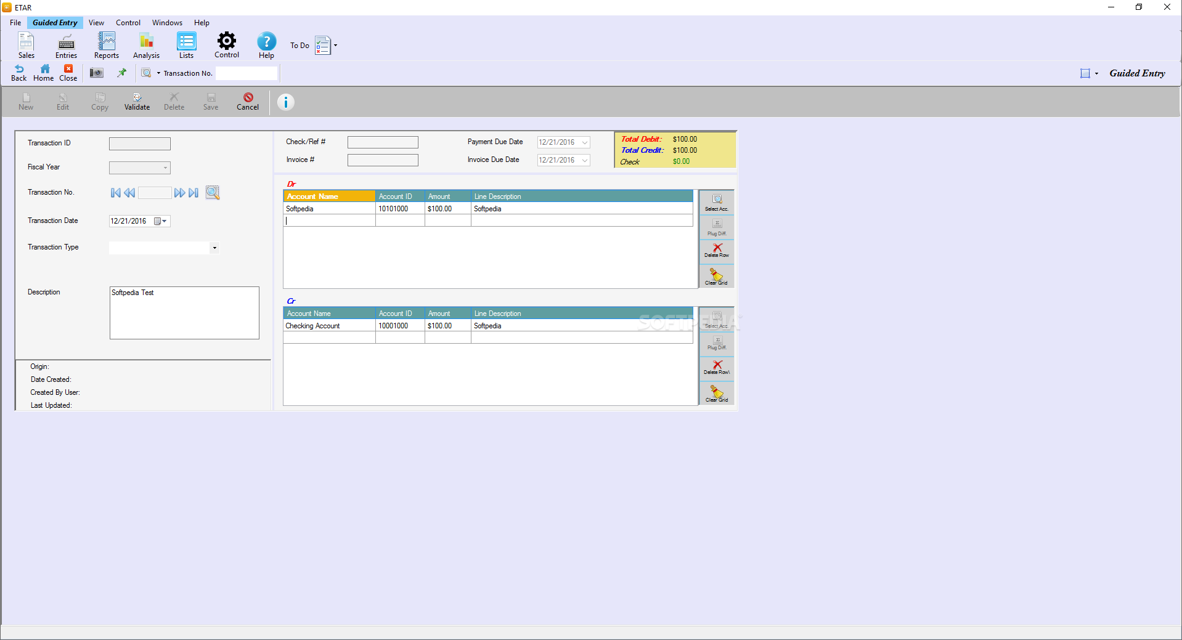This screenshot has width=1182, height=640.
Task: Click the Description text box
Action: (184, 313)
